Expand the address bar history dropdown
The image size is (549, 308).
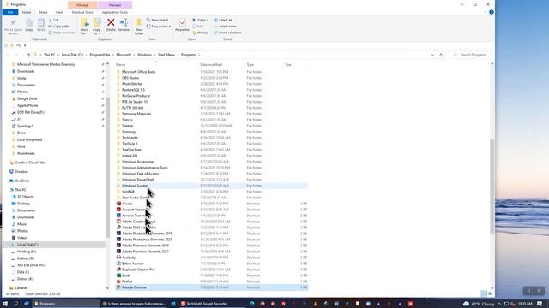[432, 55]
